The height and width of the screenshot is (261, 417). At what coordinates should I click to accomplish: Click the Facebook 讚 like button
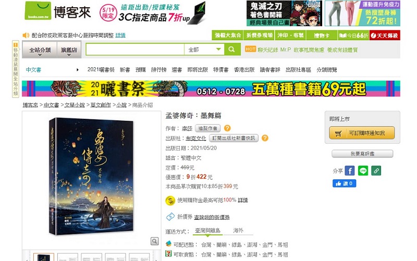[x=344, y=183]
